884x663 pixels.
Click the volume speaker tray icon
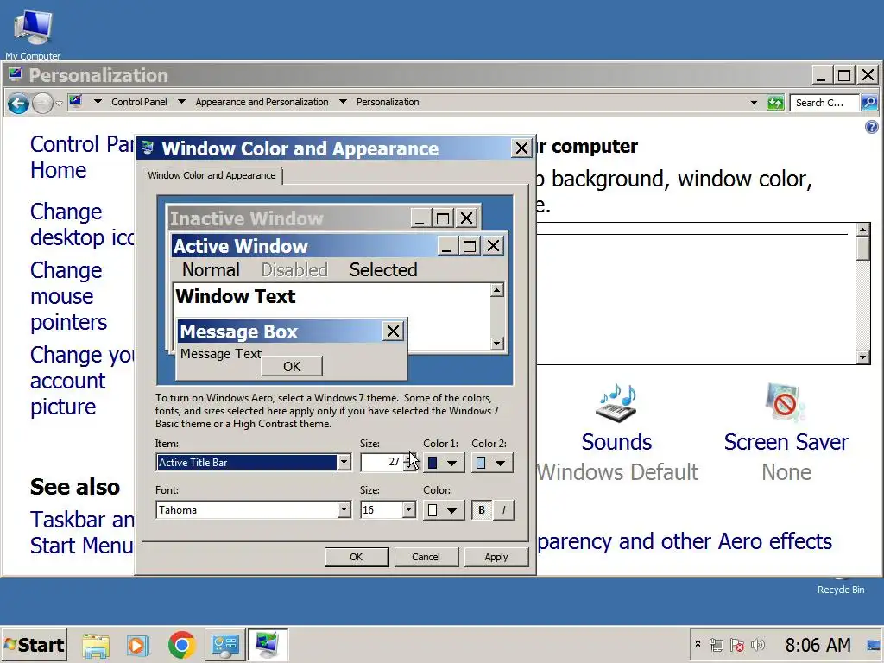click(x=758, y=644)
